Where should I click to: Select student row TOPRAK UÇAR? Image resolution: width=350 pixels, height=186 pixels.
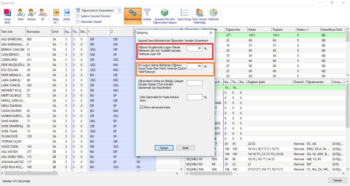point(67,141)
